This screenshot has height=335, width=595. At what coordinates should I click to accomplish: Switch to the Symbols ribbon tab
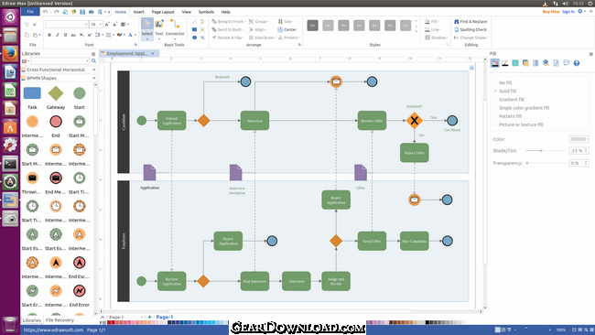click(x=206, y=12)
